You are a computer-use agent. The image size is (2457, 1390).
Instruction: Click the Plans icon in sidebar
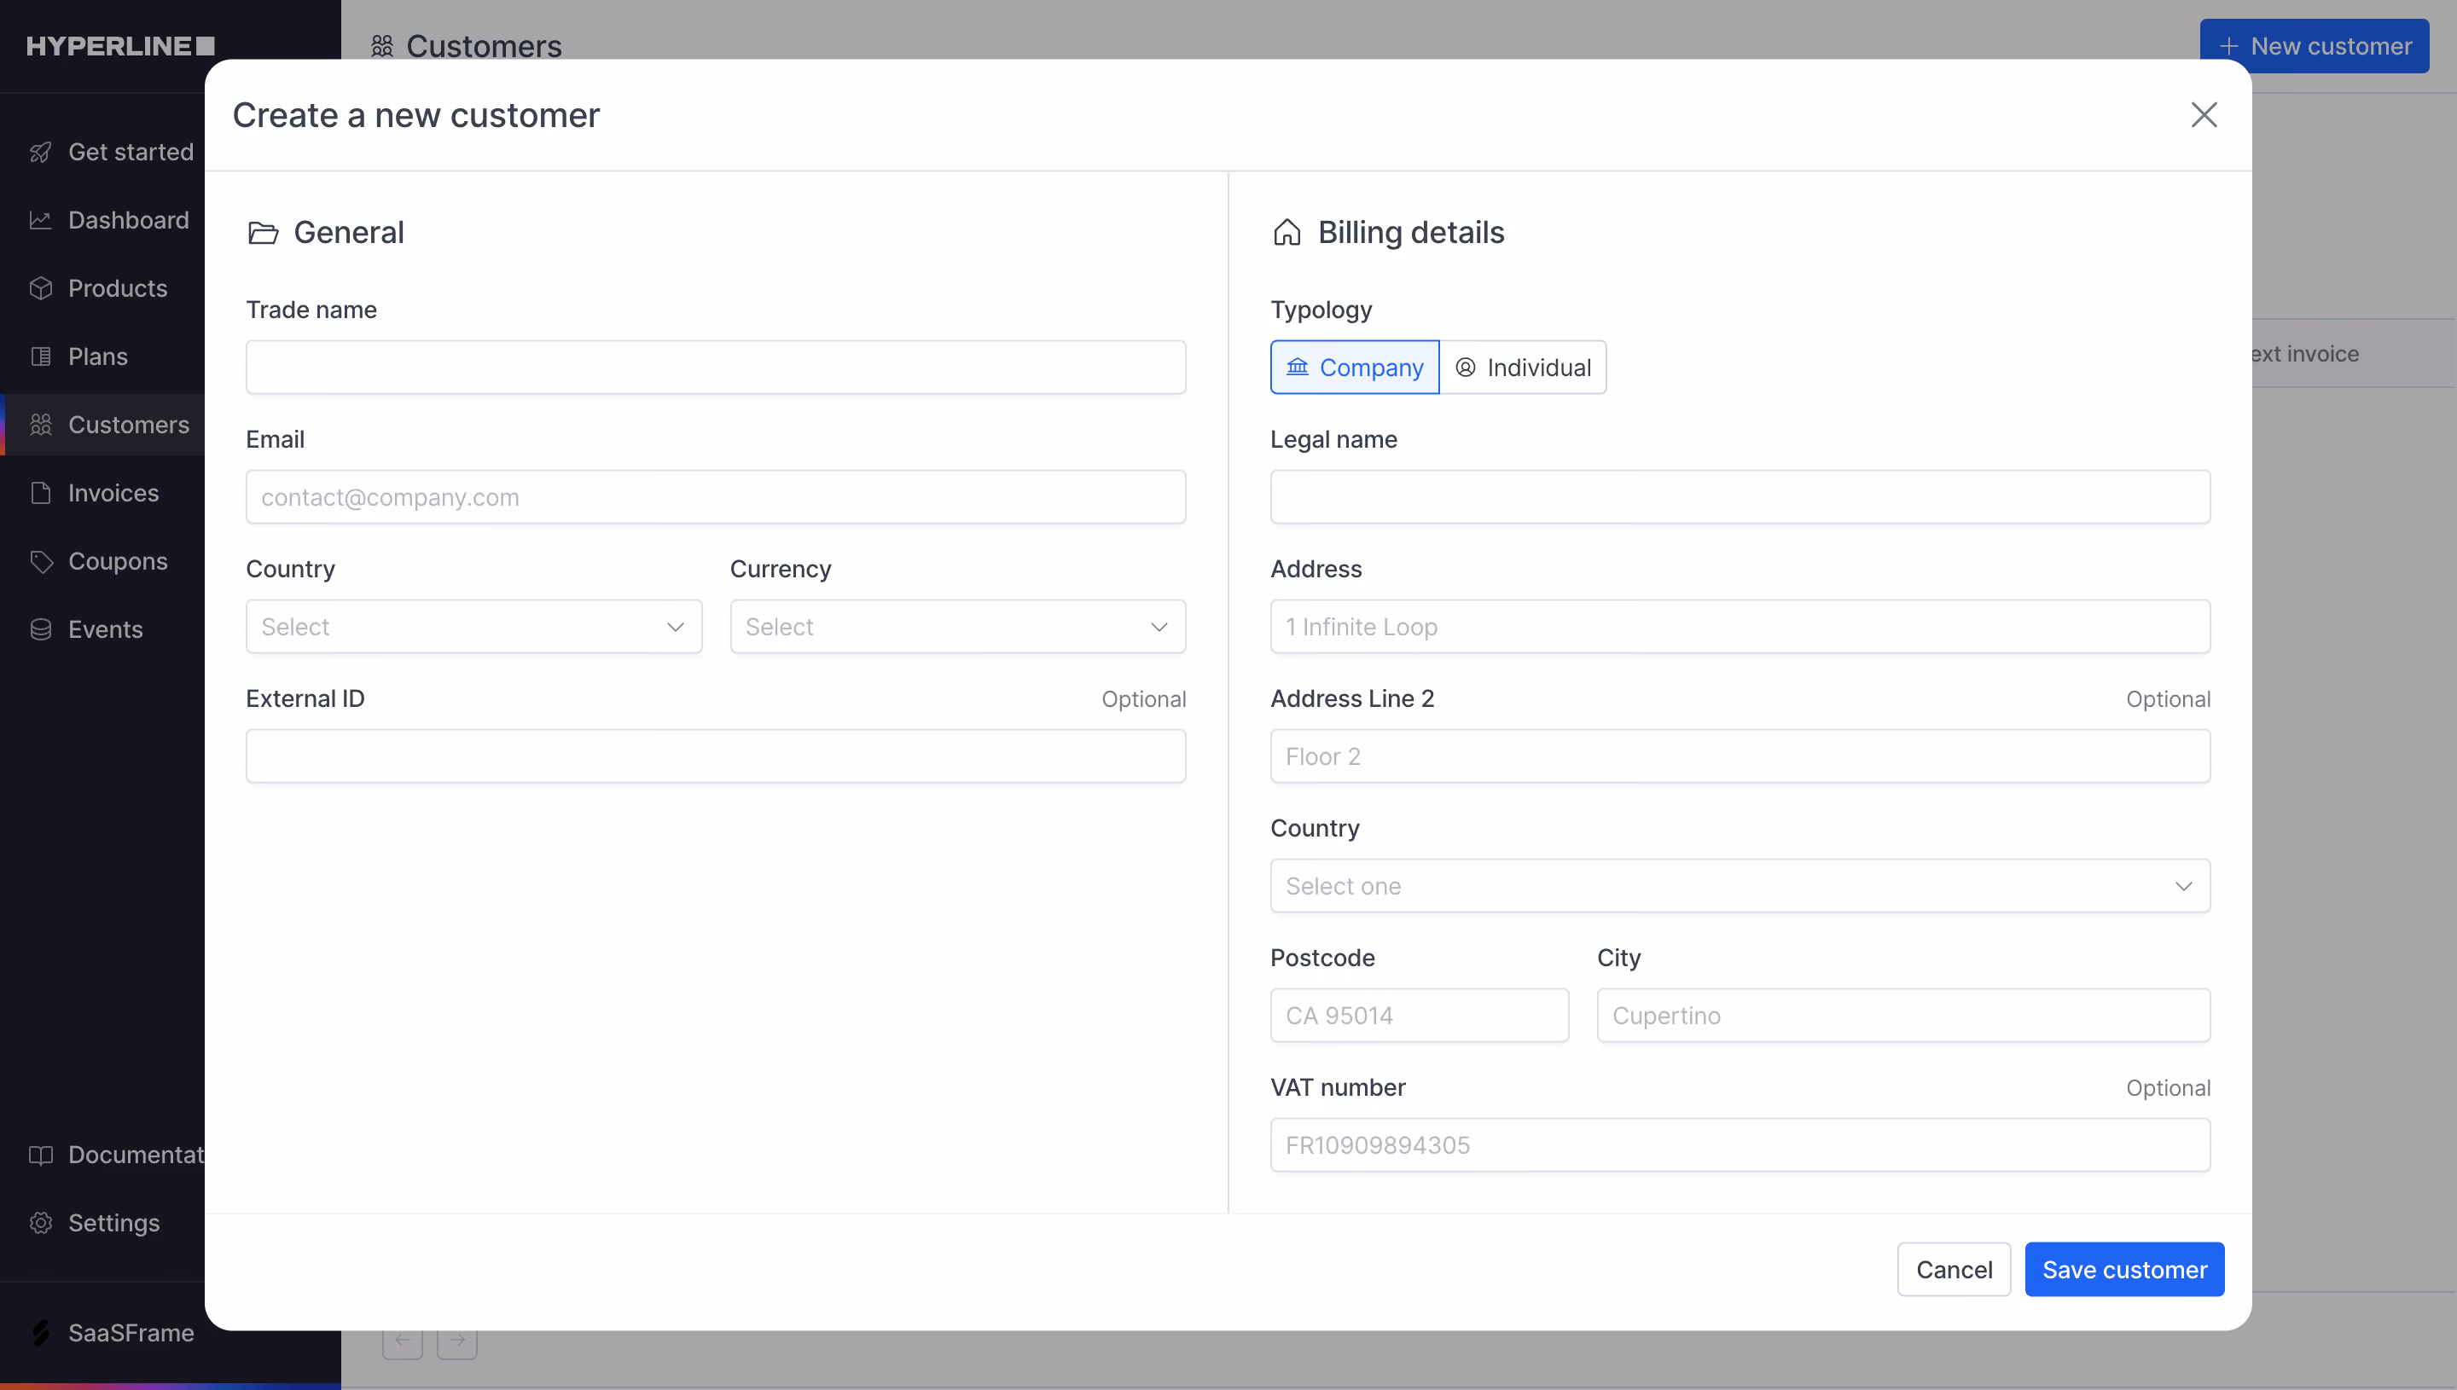pos(40,357)
